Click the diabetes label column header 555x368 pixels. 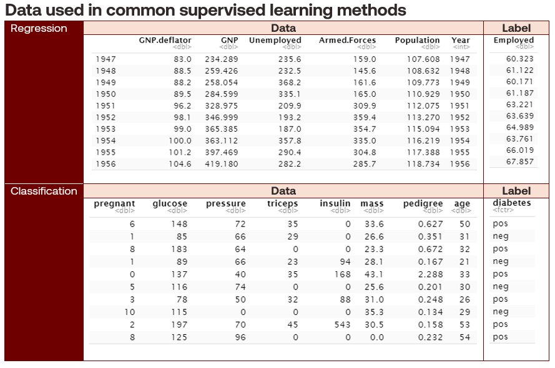point(512,203)
